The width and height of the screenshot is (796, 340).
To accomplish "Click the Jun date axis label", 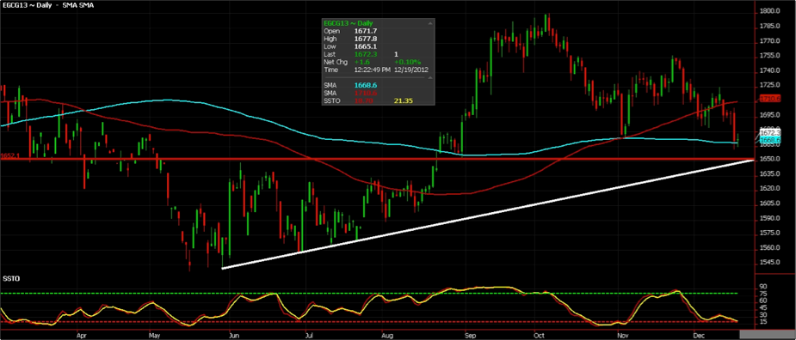I will (234, 335).
